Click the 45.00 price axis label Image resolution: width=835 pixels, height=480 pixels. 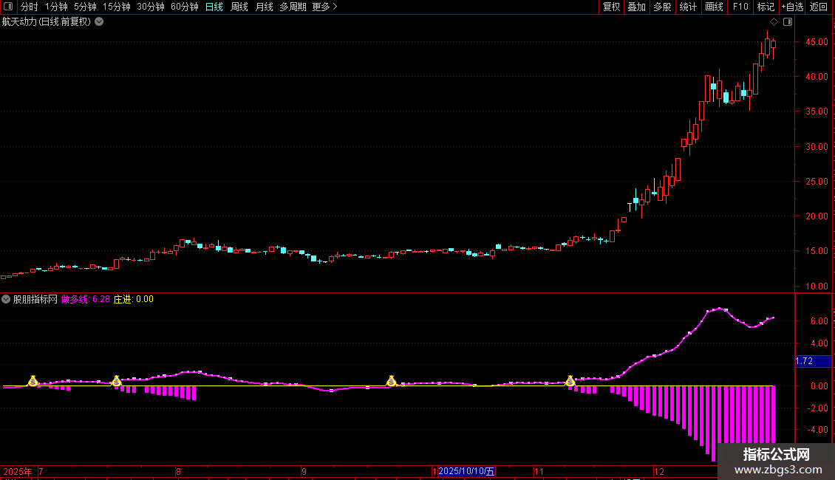pos(817,42)
